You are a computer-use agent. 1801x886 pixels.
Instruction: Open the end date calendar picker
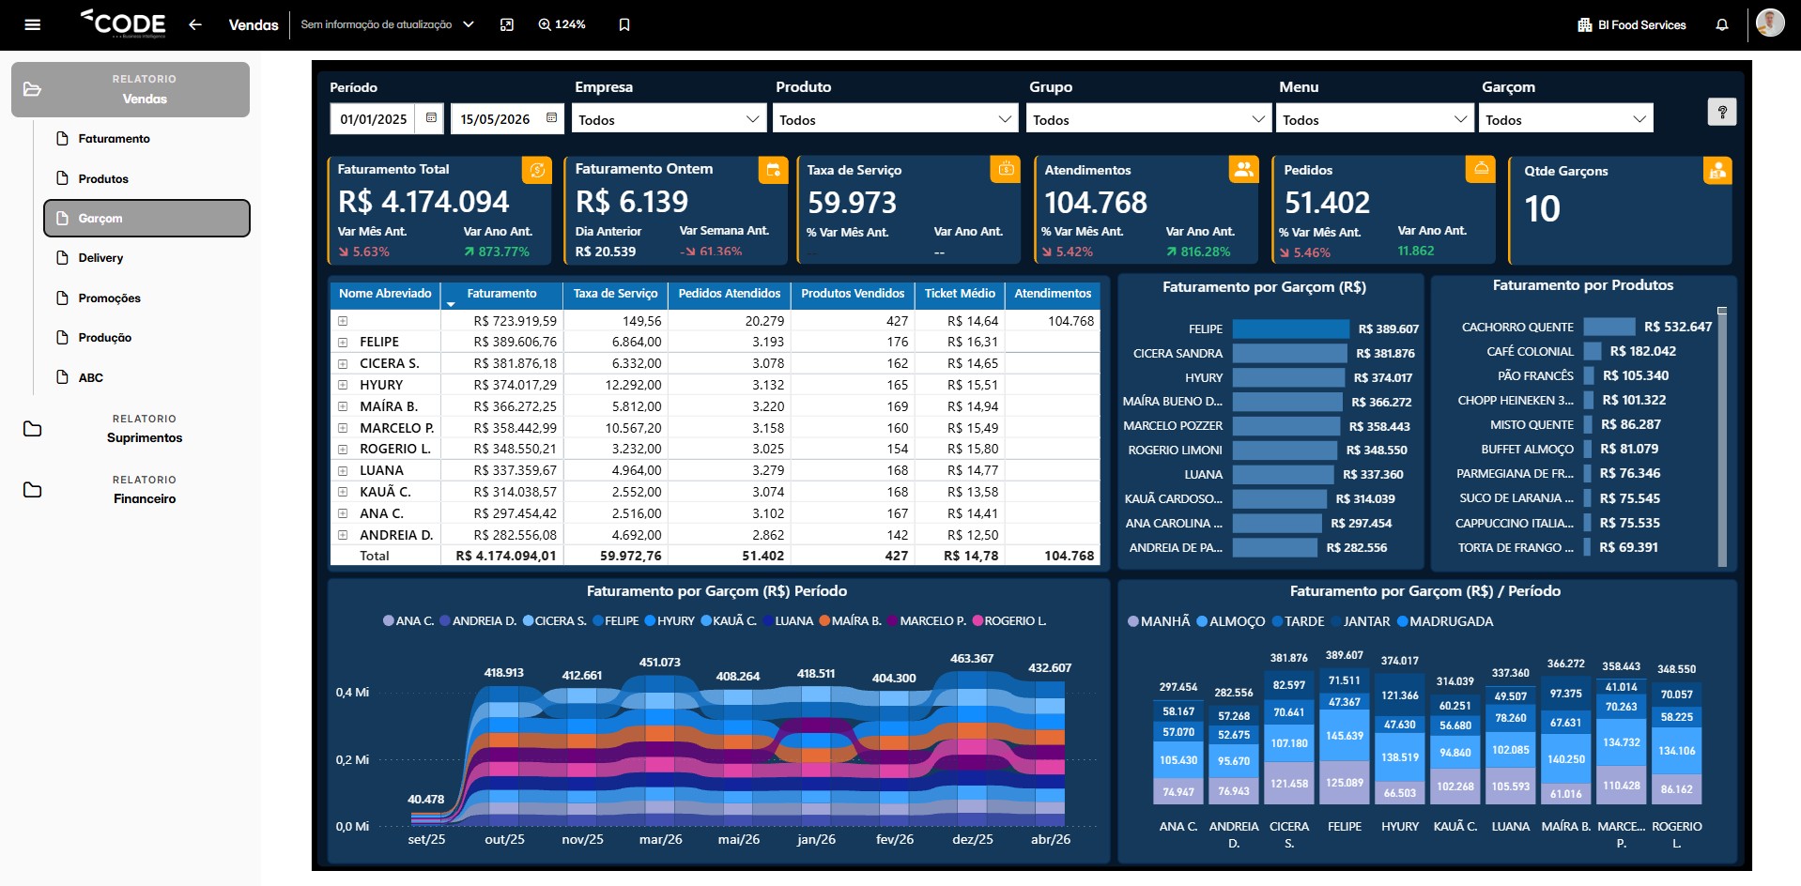click(x=551, y=118)
